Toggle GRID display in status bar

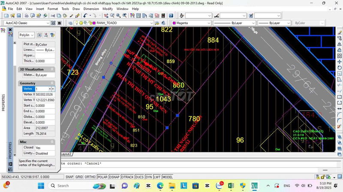tap(79, 177)
